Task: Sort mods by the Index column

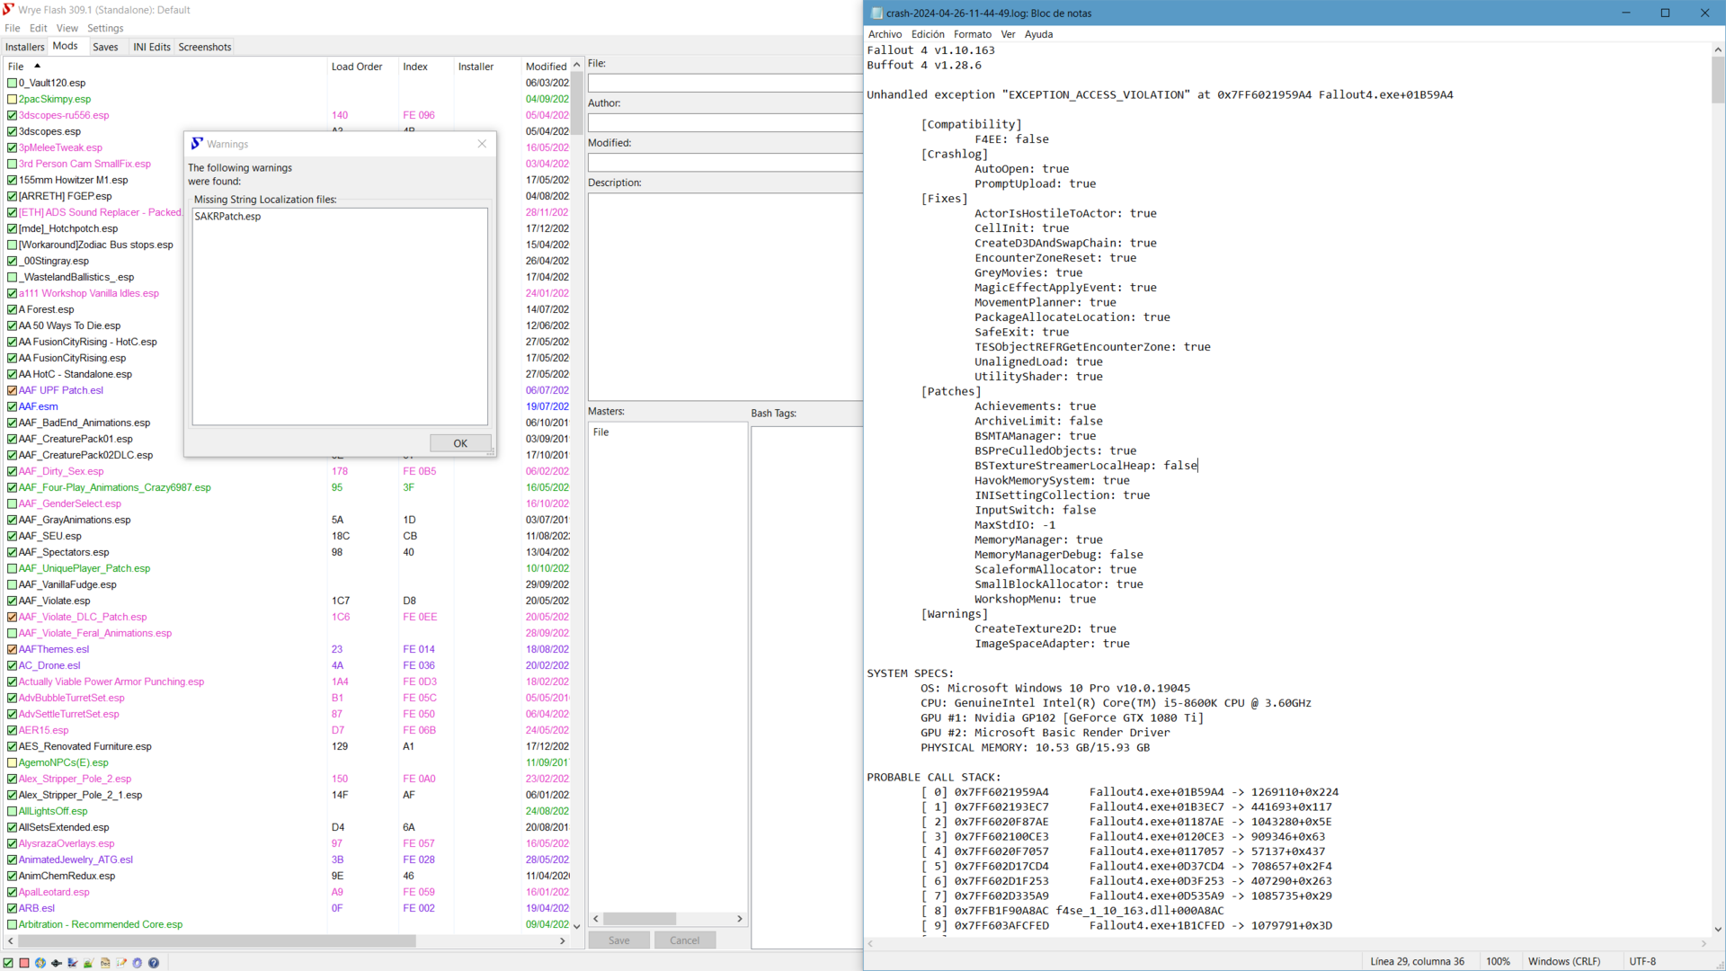Action: 425,67
